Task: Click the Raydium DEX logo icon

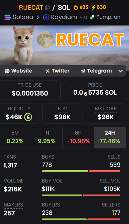Action: (x=46, y=17)
